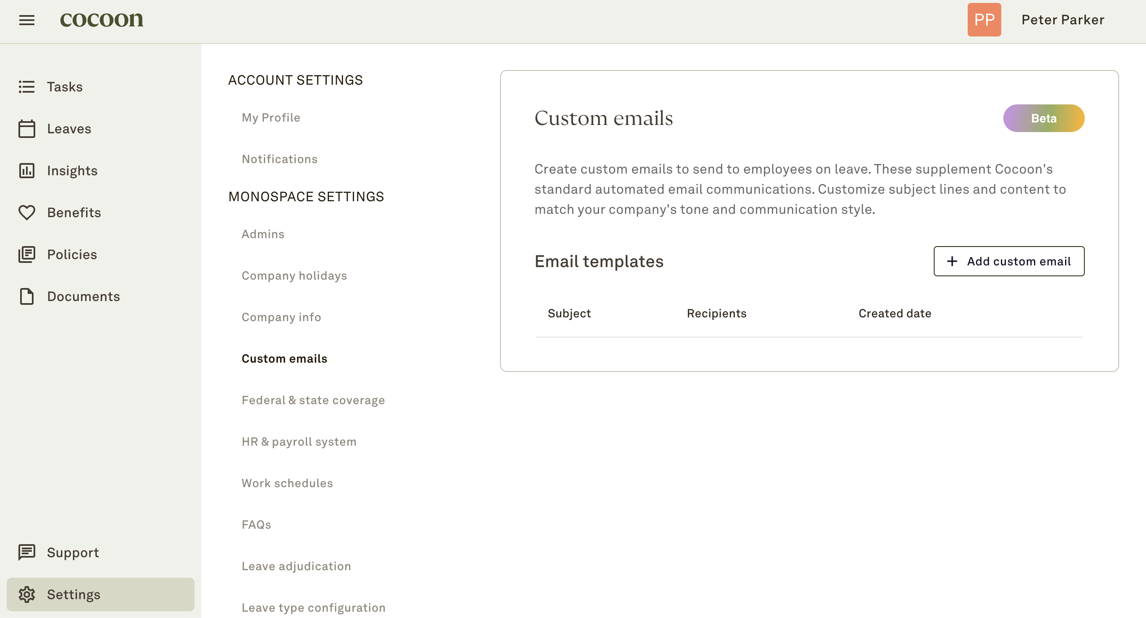Open Support from the sidebar

(x=101, y=553)
